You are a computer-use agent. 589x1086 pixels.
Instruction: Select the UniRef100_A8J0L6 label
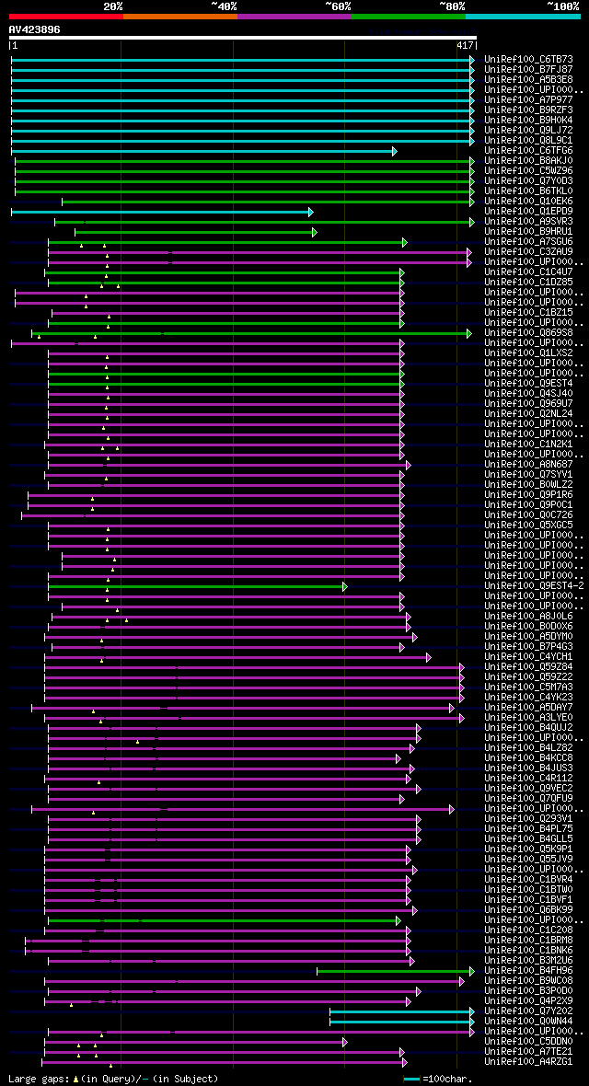[528, 617]
